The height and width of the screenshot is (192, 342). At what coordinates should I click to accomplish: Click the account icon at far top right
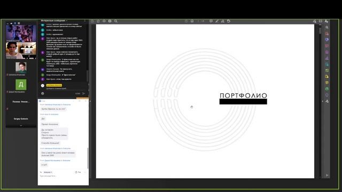click(327, 21)
